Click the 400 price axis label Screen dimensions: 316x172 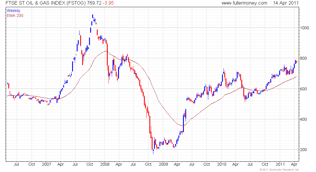click(303, 119)
